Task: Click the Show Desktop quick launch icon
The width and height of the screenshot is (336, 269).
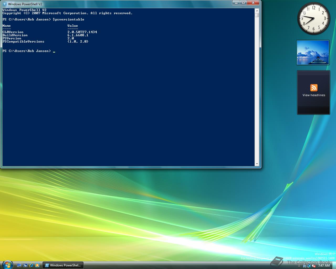Action: click(19, 265)
